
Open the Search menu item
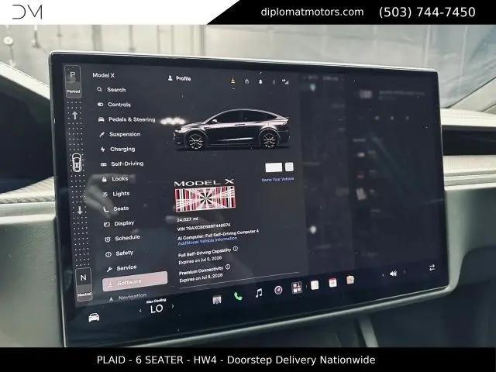tap(112, 90)
